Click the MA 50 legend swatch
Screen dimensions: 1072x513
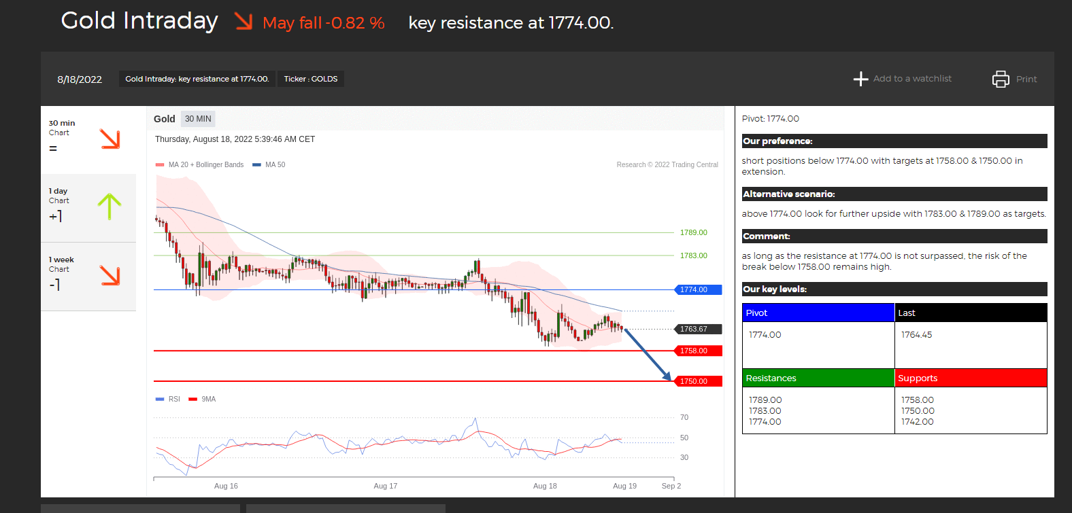[x=256, y=164]
